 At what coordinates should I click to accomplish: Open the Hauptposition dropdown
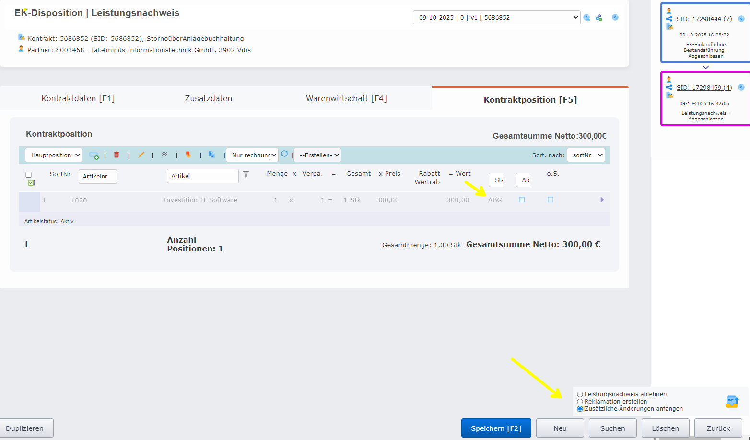[x=54, y=155]
